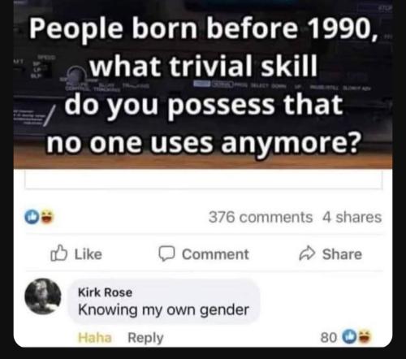Click the empty bordered box below the meme image
Viewport: 406px width, 359px height.
pos(204,179)
